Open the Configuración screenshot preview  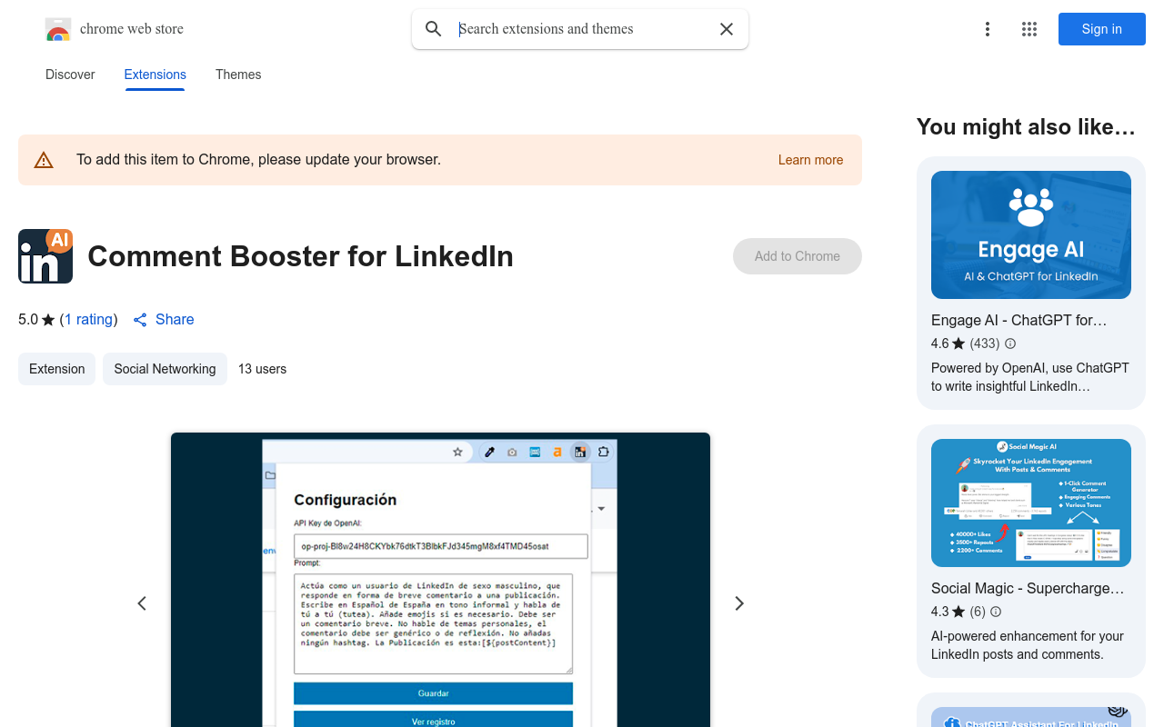(x=440, y=580)
